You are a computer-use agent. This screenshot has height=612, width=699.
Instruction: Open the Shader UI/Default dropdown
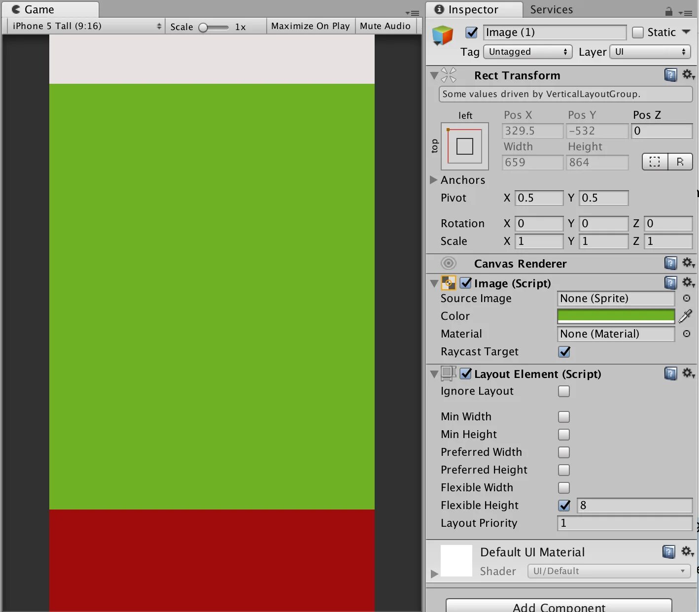point(609,571)
